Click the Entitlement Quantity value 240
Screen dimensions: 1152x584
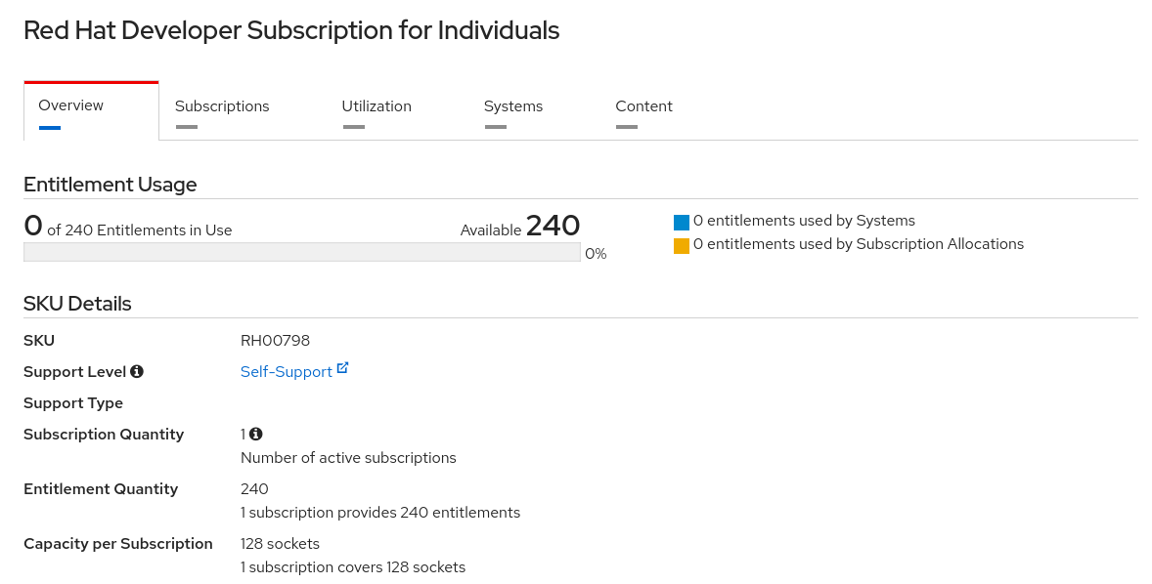click(x=254, y=489)
